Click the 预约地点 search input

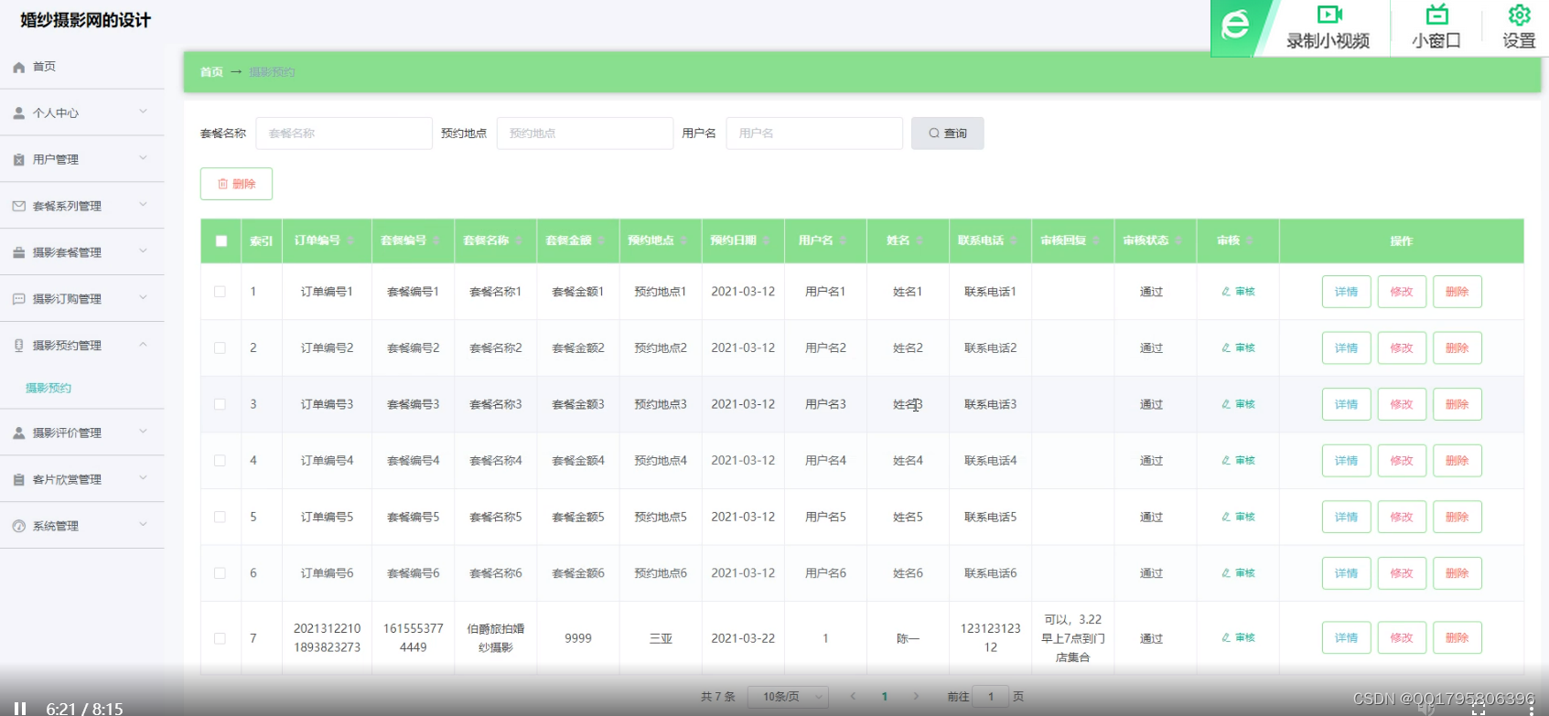click(x=585, y=134)
